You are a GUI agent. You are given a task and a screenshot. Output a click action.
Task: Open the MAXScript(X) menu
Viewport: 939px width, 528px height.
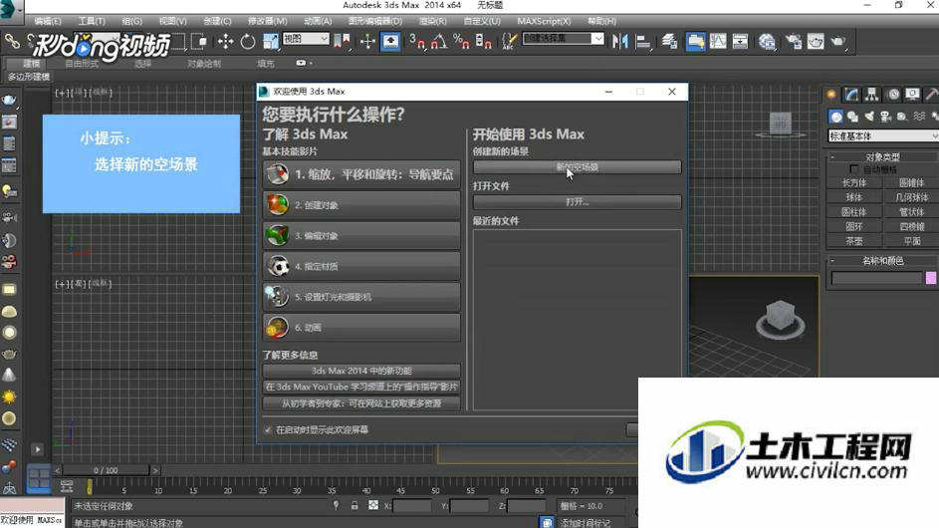click(x=544, y=21)
